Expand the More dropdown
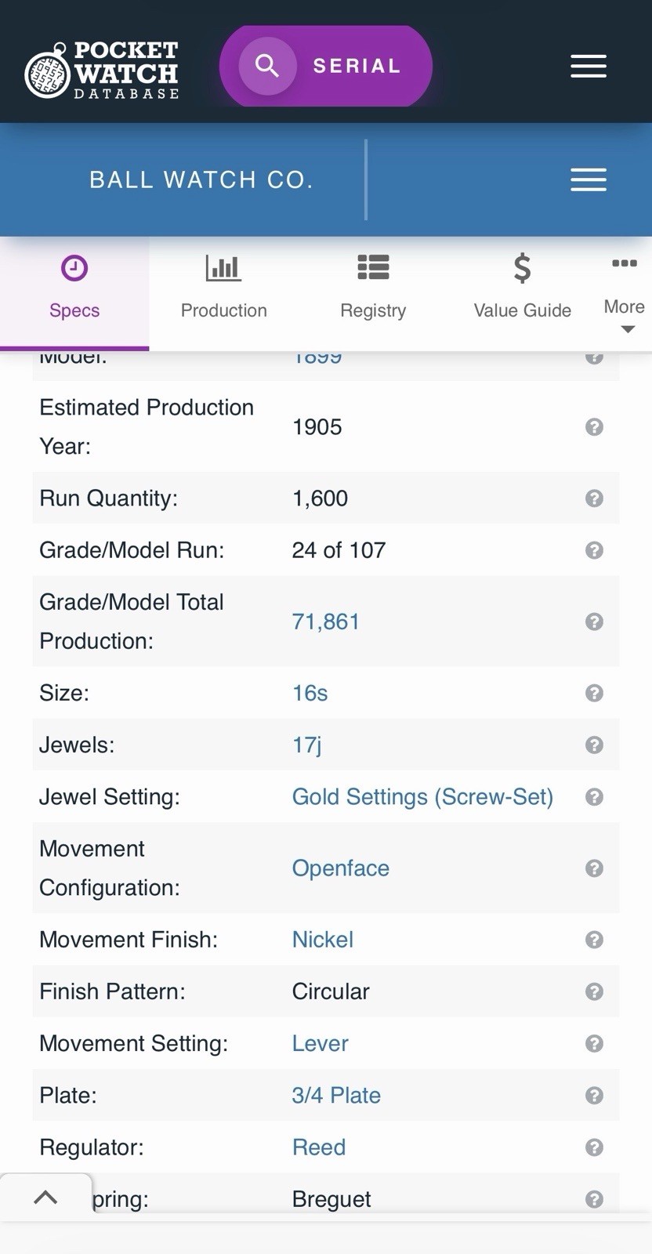The image size is (652, 1254). tap(625, 294)
